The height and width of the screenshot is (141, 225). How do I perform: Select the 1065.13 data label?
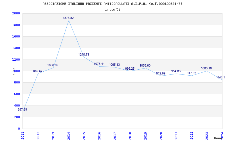114,65
